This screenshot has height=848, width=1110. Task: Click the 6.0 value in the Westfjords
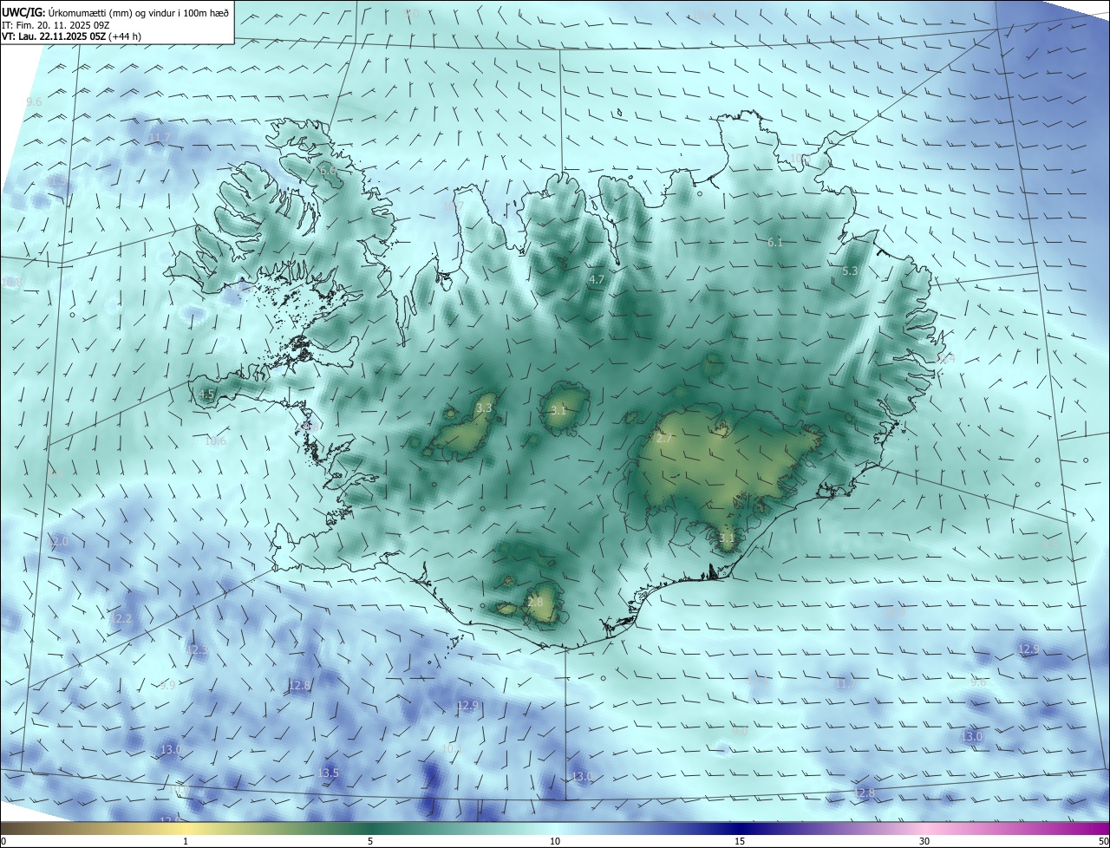coord(328,171)
